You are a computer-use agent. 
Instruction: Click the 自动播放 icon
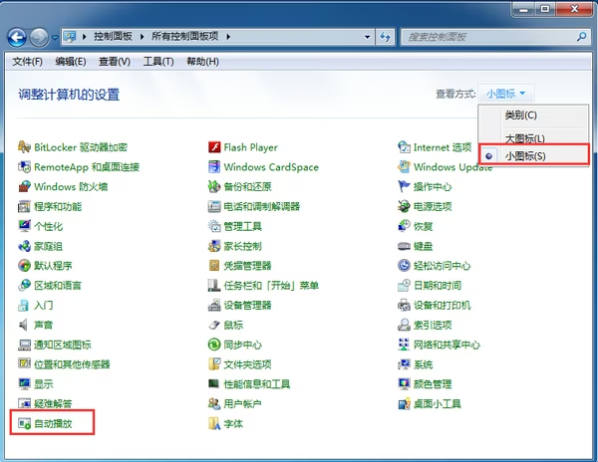click(x=24, y=423)
